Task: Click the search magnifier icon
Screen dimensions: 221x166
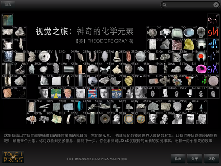Action: [x=164, y=5]
